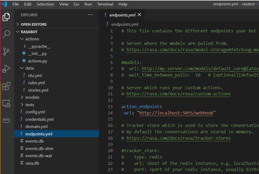
Task: Open __init__.py in the explorer
Action: (37, 54)
